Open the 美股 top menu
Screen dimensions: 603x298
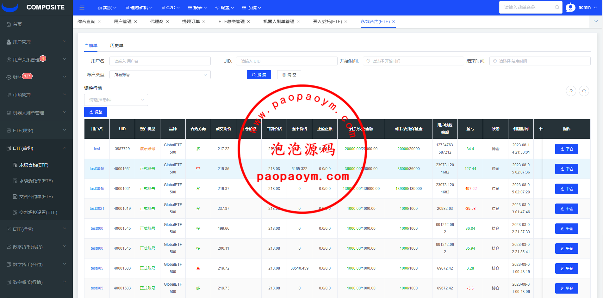click(107, 8)
